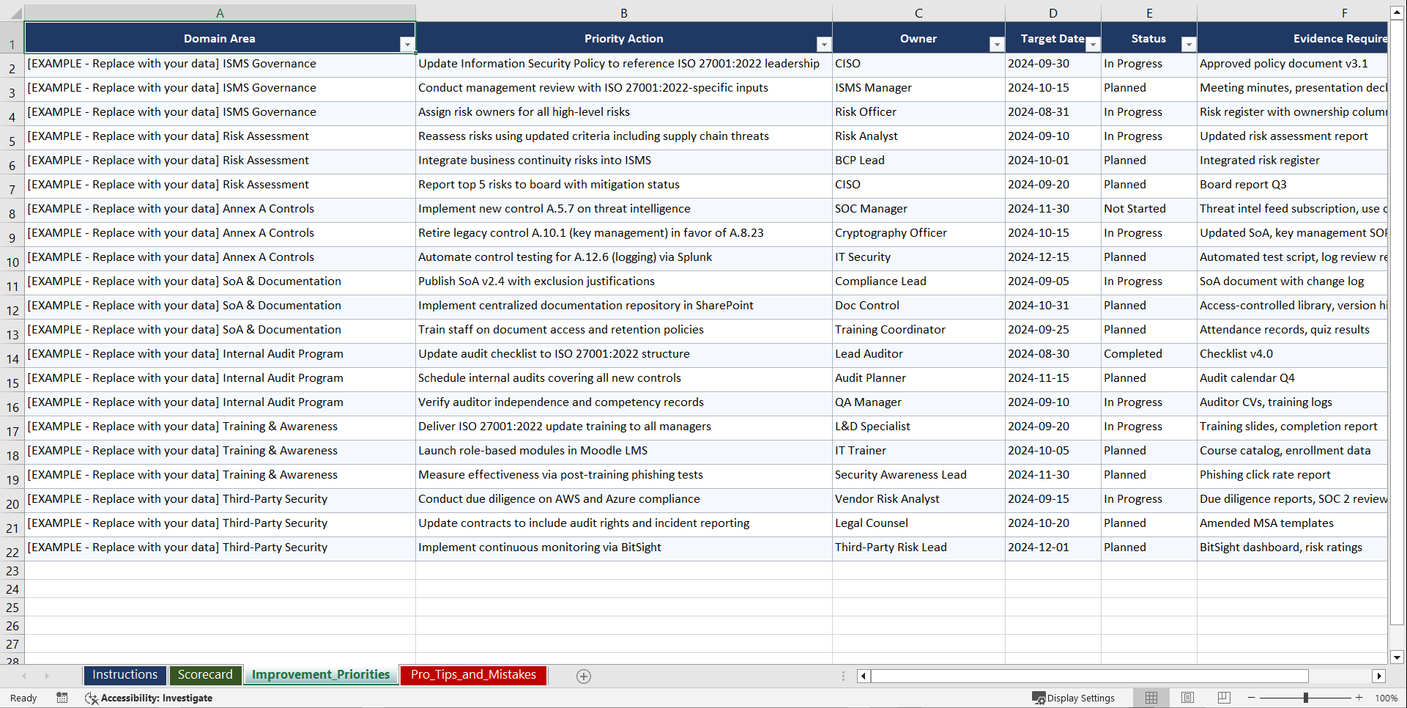
Task: Open Page Break Preview from status bar
Action: tap(1222, 698)
